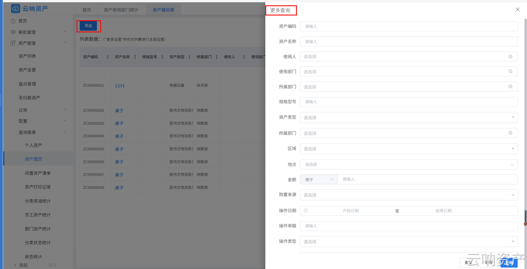Click the clock icon in 操作日期 field
The width and height of the screenshot is (527, 269).
[306, 211]
